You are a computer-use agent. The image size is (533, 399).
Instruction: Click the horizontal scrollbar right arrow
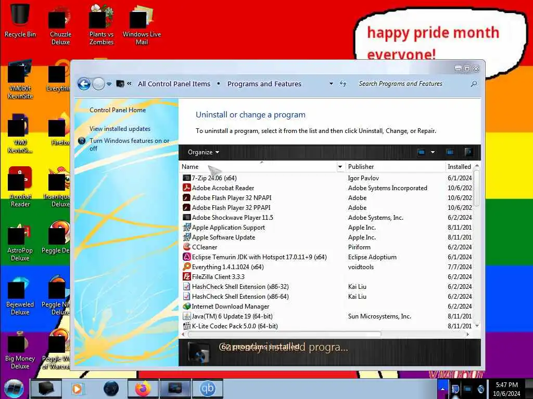pyautogui.click(x=468, y=334)
